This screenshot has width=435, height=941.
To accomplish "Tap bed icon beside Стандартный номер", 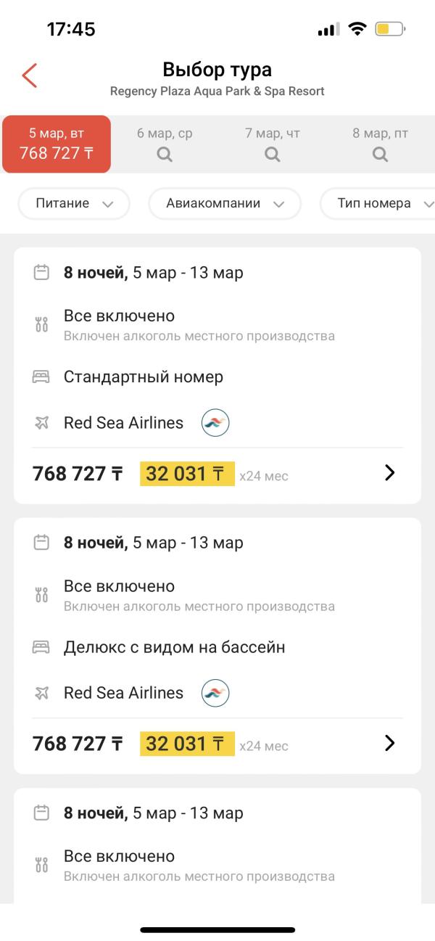I will pos(41,377).
